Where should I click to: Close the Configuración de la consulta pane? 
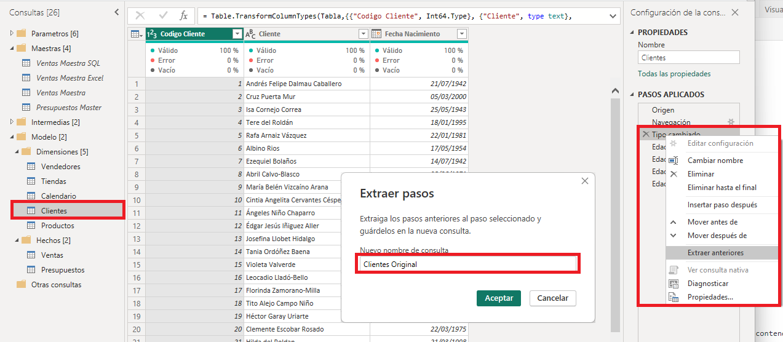[x=735, y=12]
